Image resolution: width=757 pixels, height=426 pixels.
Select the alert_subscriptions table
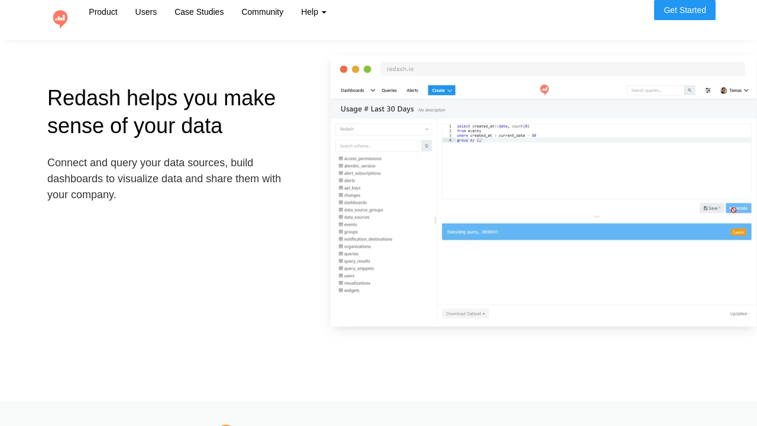coord(360,173)
